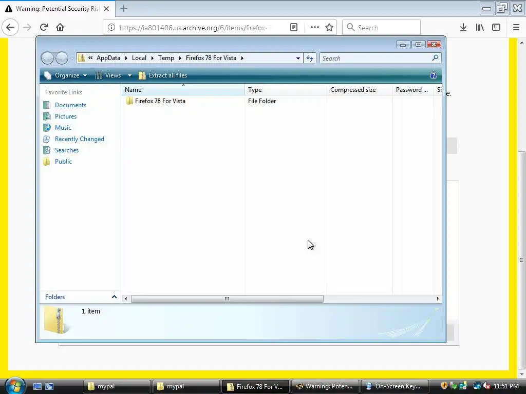Open Pictures favorite link

point(66,116)
